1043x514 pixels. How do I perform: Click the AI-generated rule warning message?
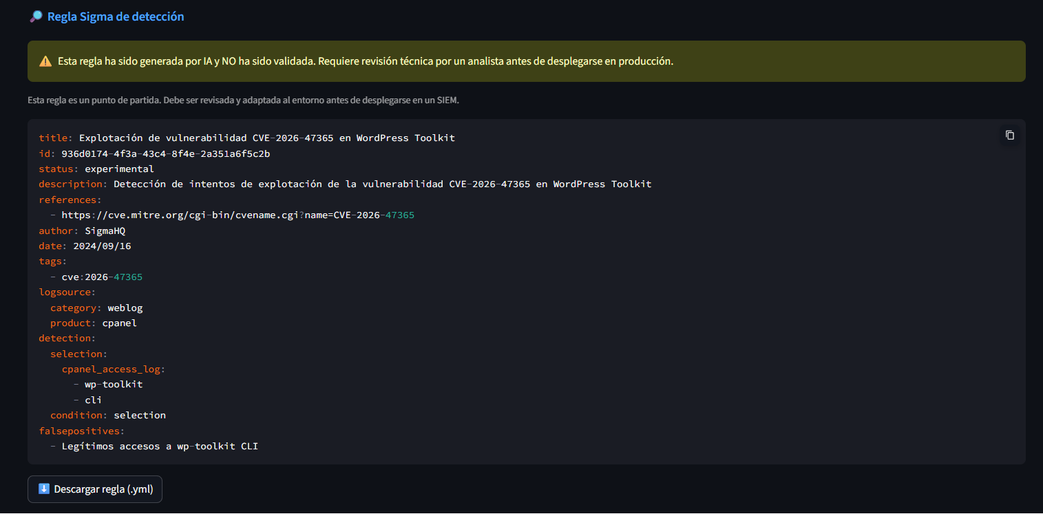pos(366,61)
